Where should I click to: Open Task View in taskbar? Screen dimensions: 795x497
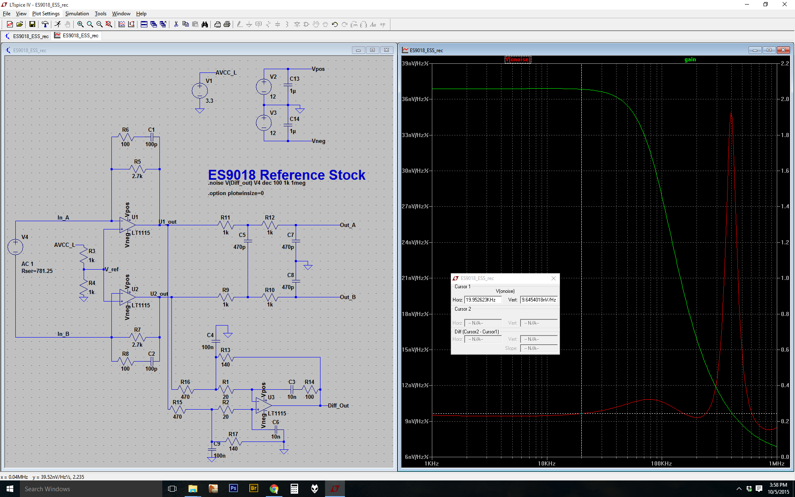172,489
